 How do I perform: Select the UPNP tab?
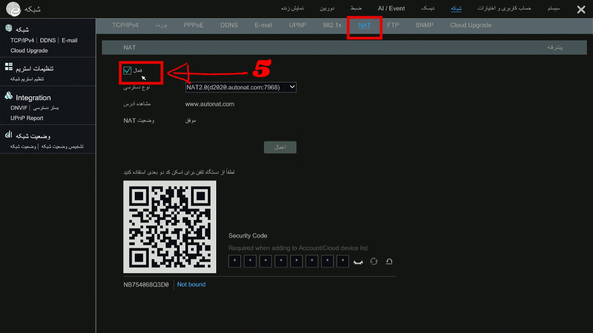coord(298,25)
